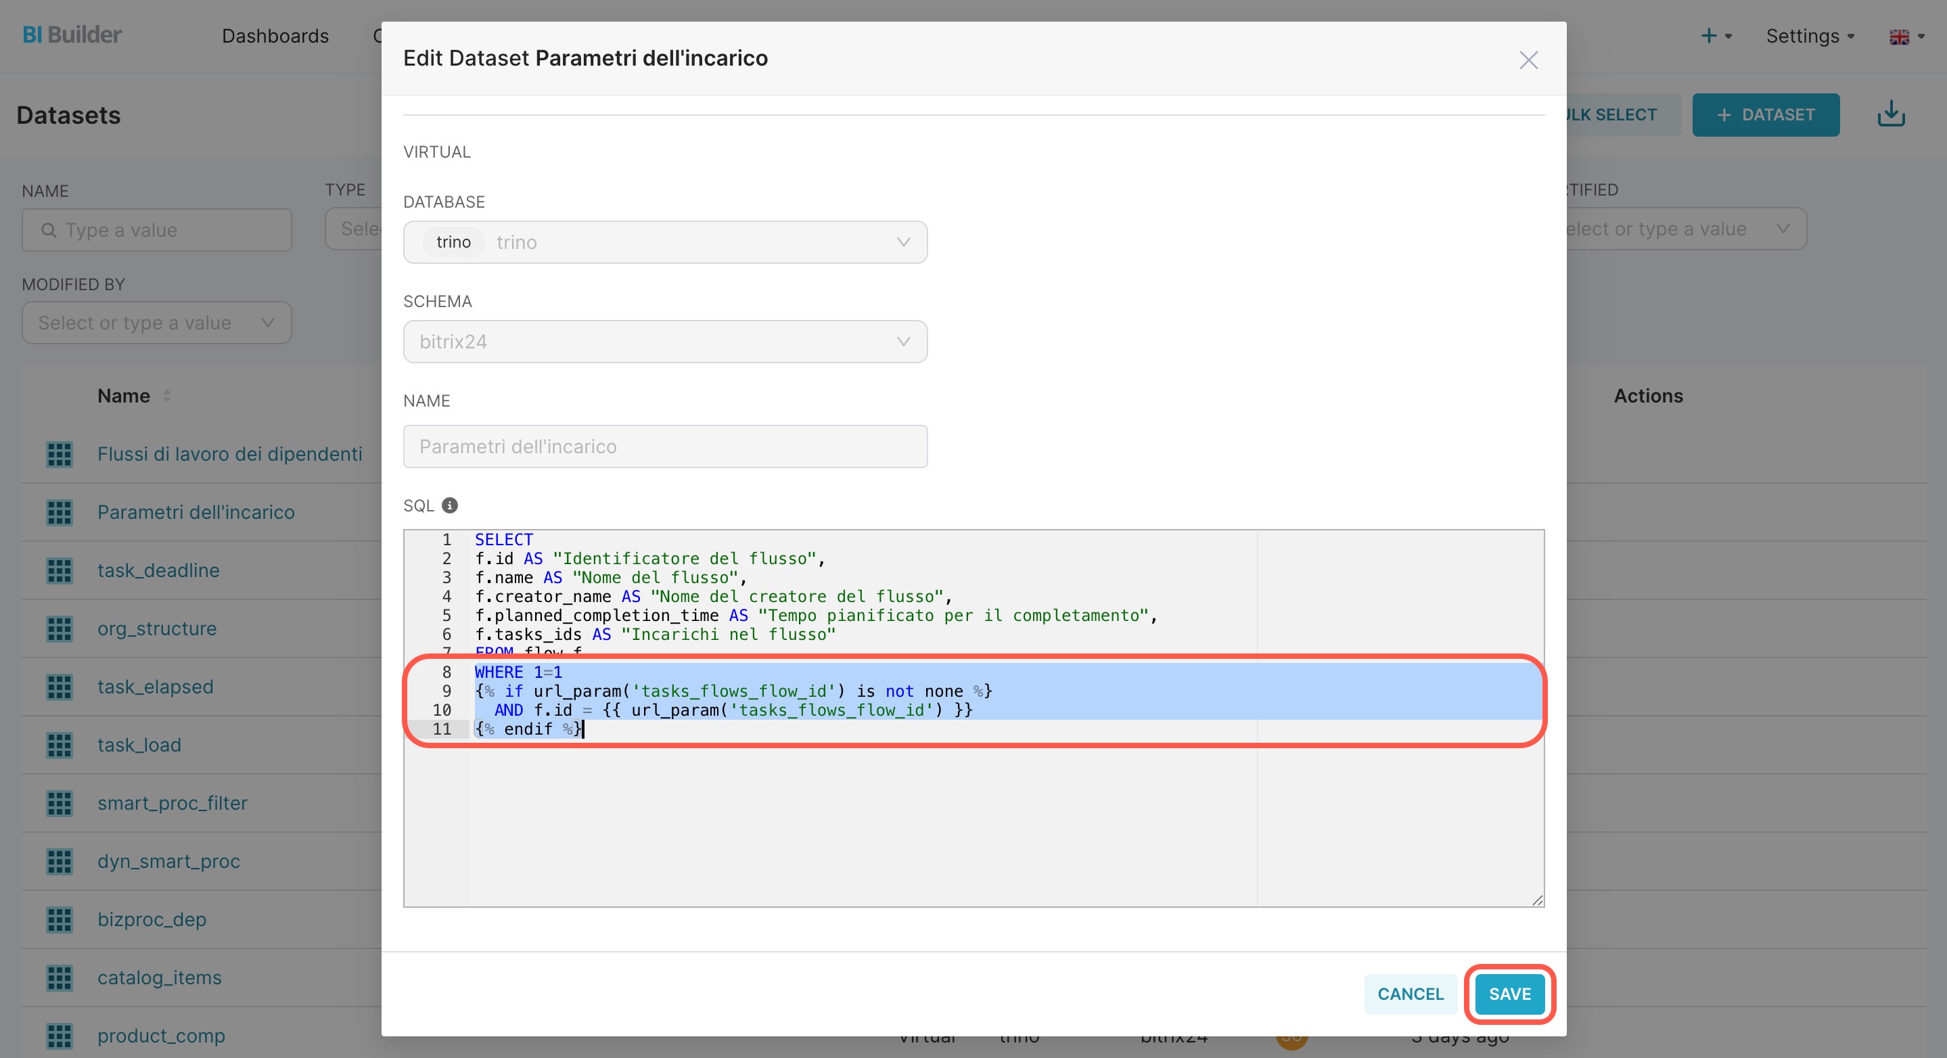Go to Dashboards in top navigation

[275, 37]
